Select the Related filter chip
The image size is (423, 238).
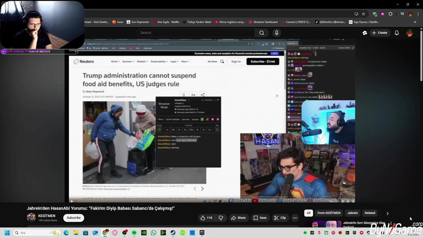(370, 213)
